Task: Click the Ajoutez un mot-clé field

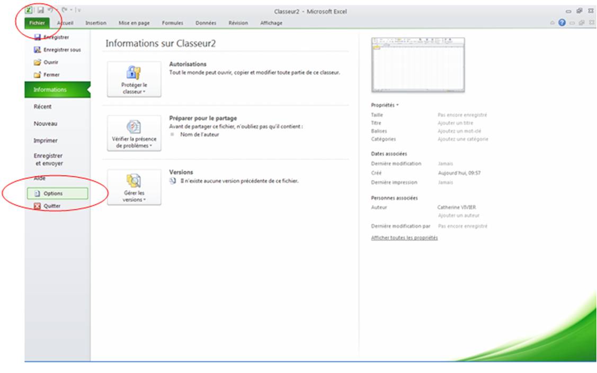Action: 459,131
